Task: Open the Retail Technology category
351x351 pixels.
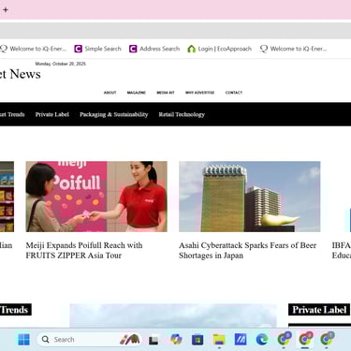Action: pos(182,114)
